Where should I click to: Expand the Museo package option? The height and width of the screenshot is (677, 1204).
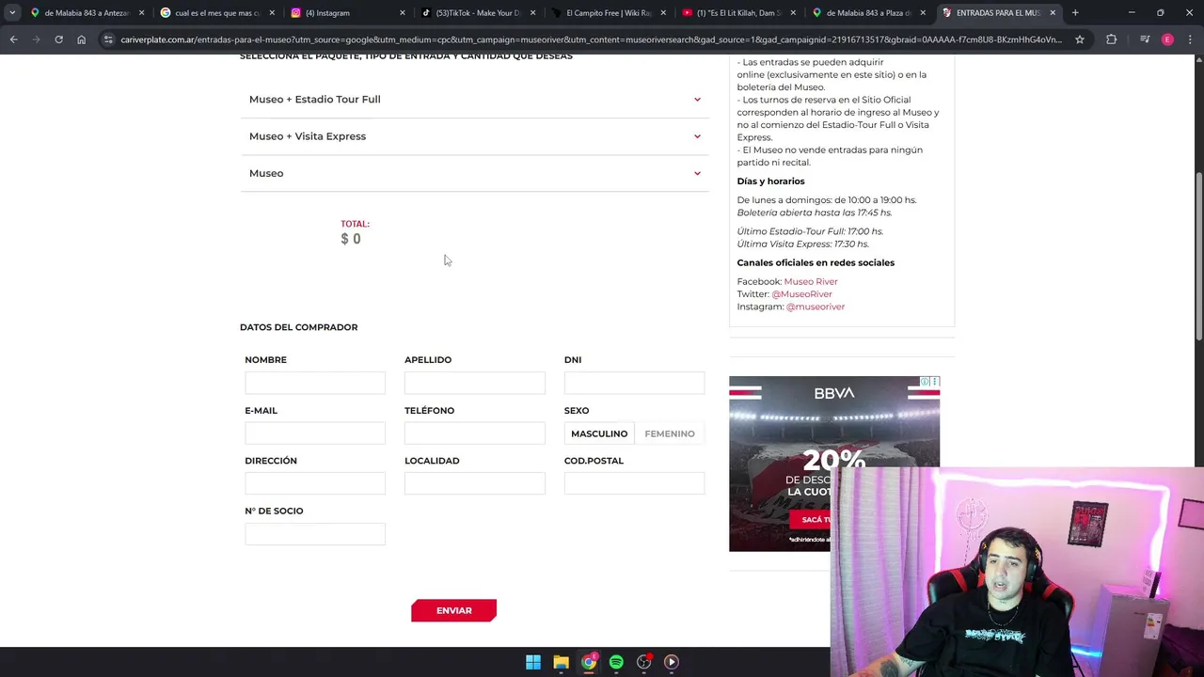(x=475, y=173)
